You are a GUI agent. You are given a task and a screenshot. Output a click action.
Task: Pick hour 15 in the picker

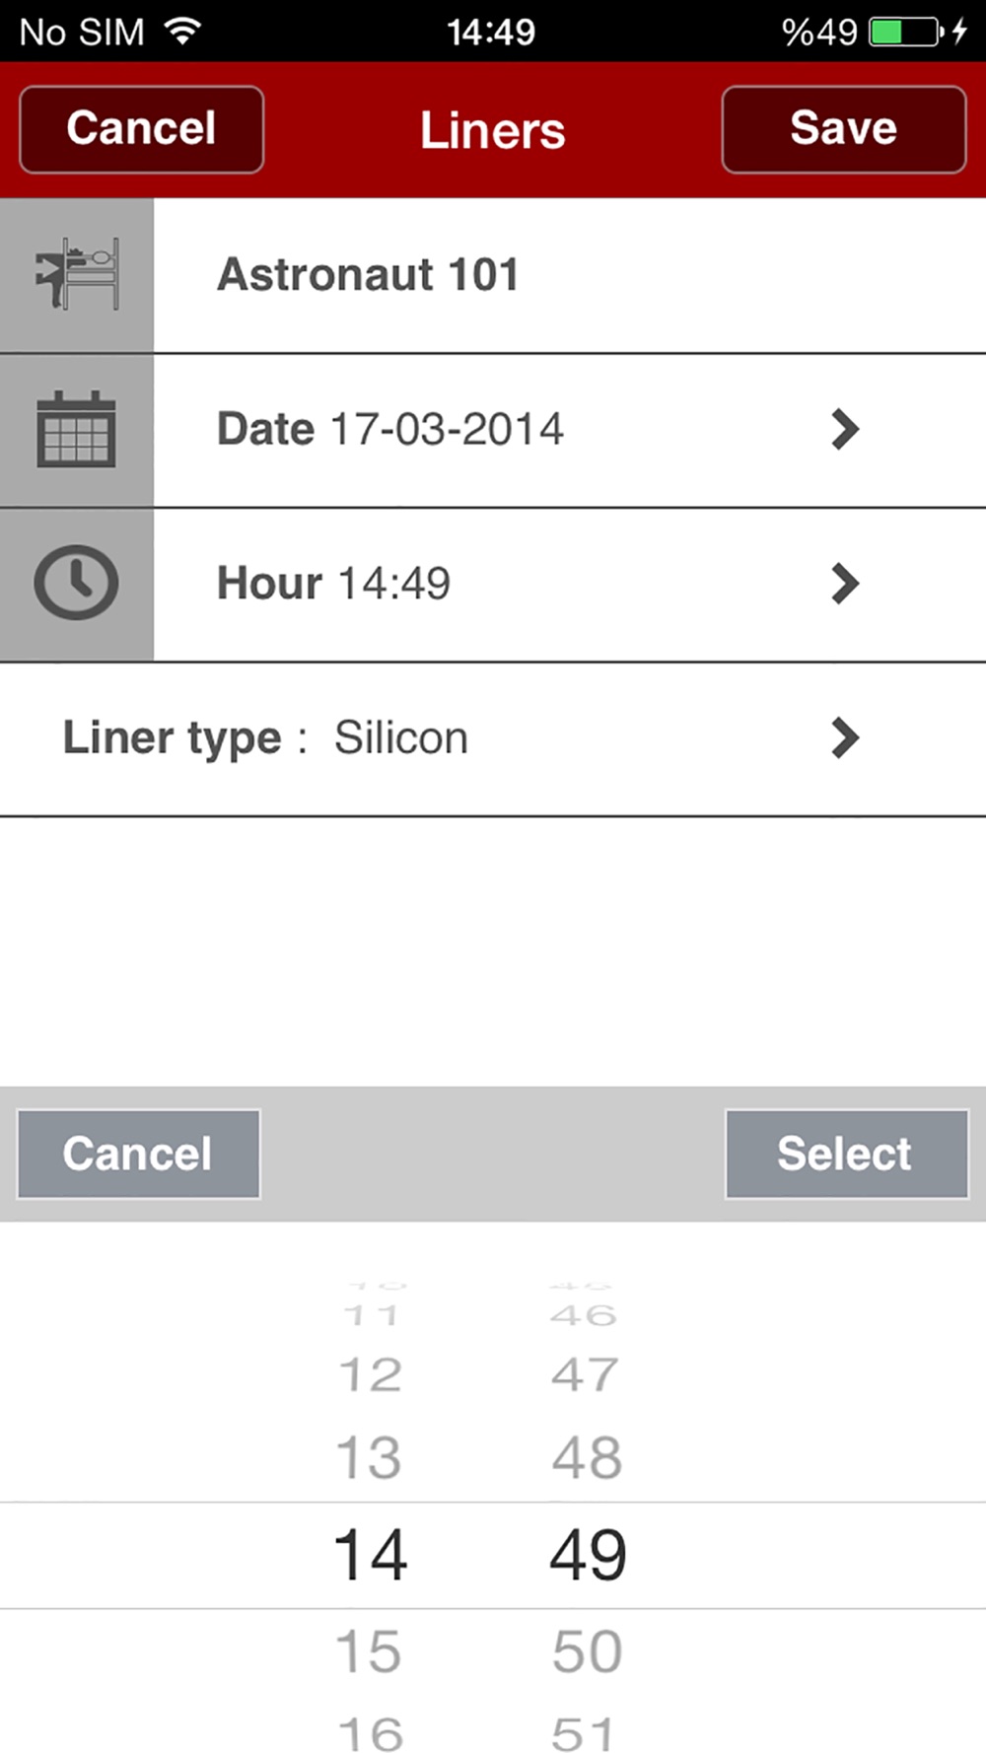[370, 1651]
